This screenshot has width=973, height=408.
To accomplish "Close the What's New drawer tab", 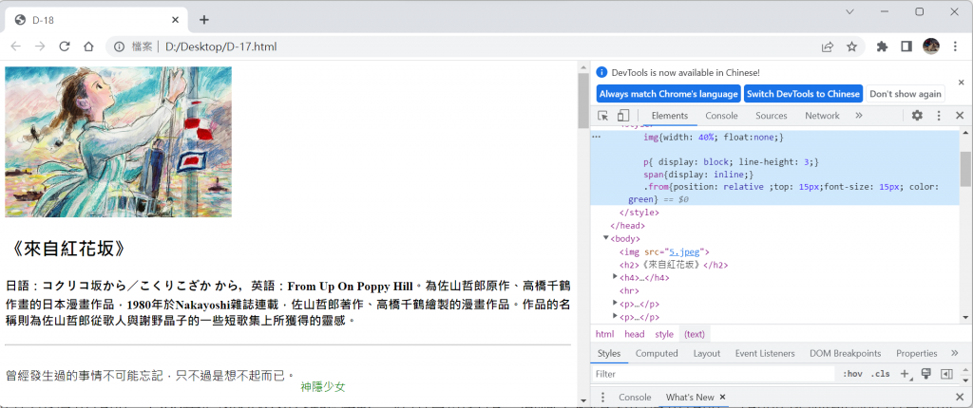I will tap(722, 397).
